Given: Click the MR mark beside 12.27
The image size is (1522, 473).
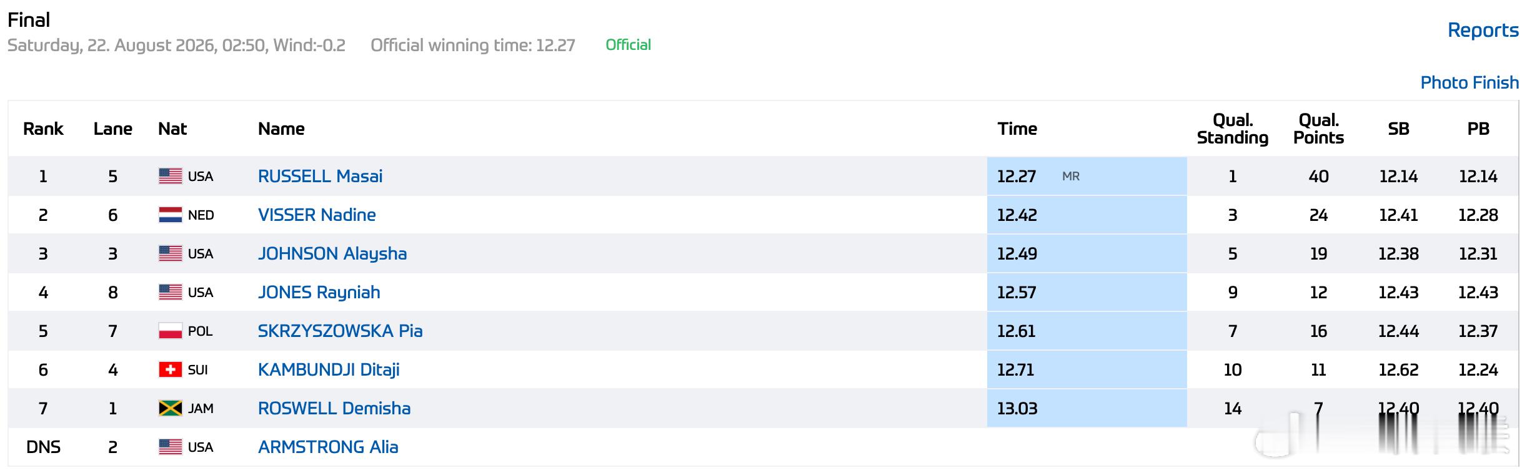Looking at the screenshot, I should point(1071,177).
